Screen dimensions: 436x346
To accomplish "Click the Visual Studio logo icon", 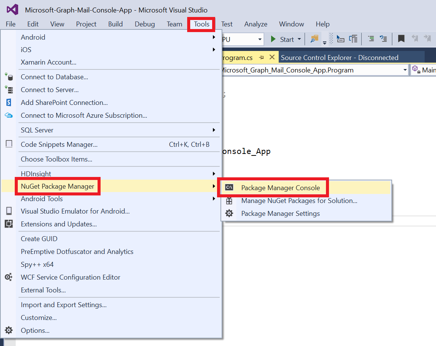I will [x=12, y=10].
